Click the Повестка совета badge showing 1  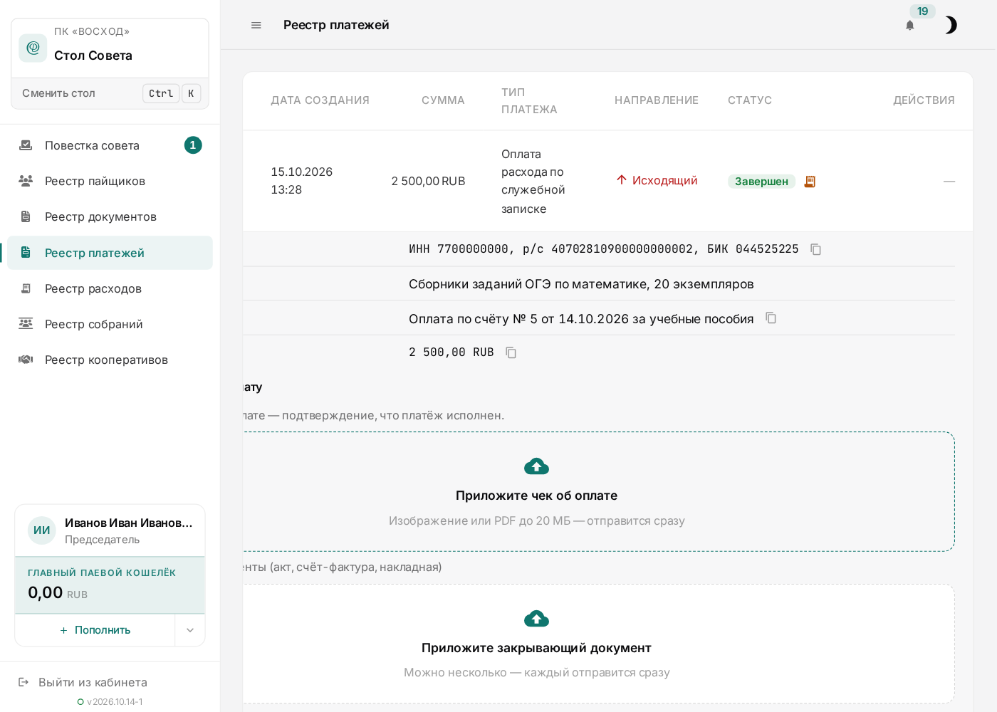coord(193,145)
